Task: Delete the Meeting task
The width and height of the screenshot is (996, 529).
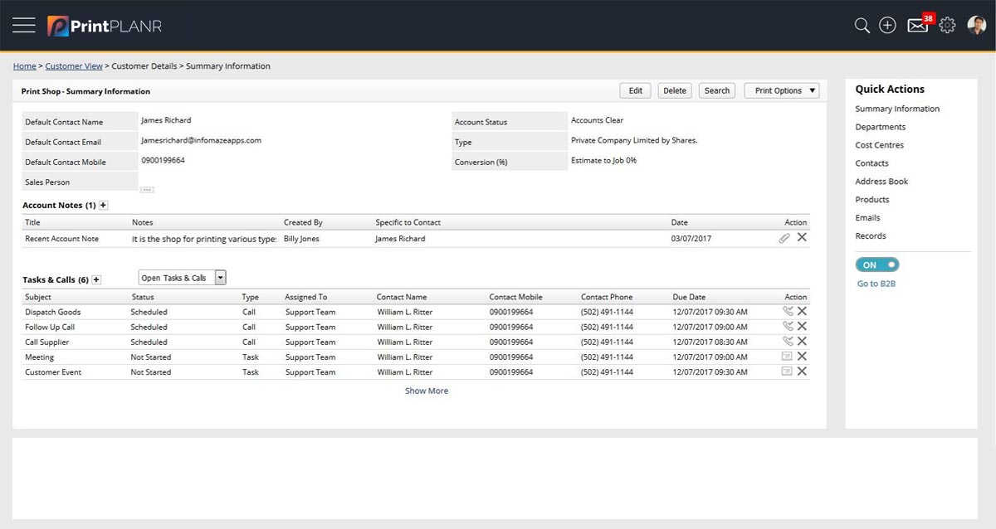Action: point(802,357)
